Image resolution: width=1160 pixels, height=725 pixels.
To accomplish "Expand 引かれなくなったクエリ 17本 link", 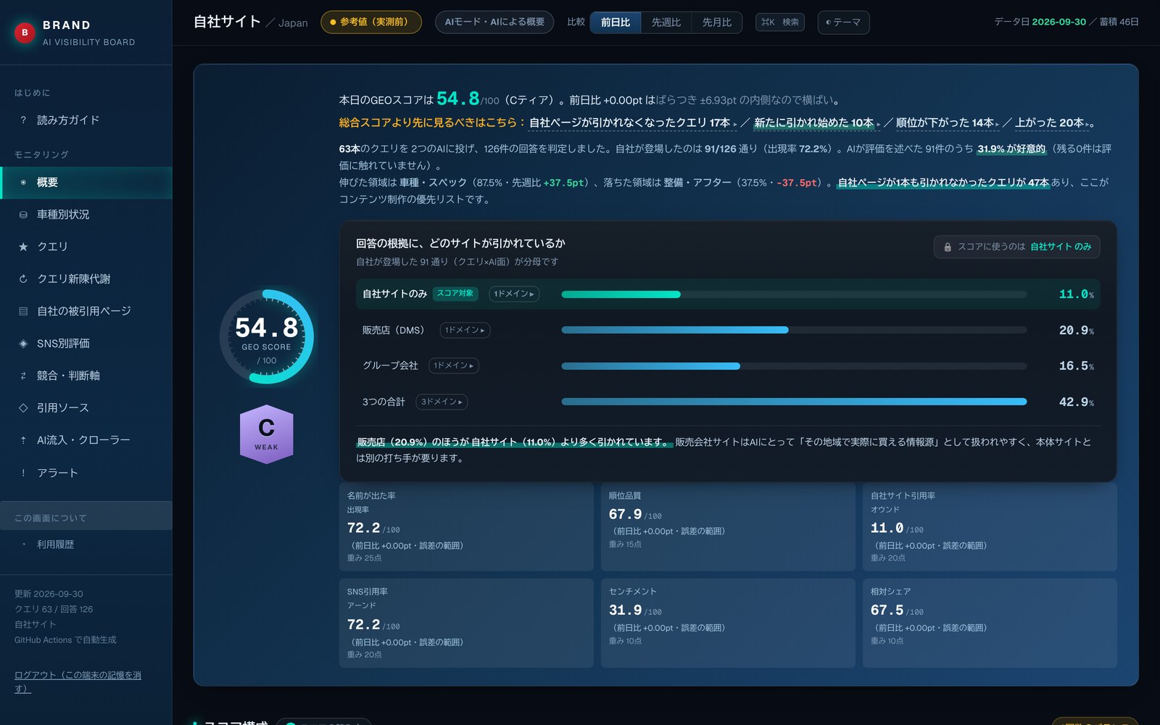I will tap(633, 123).
